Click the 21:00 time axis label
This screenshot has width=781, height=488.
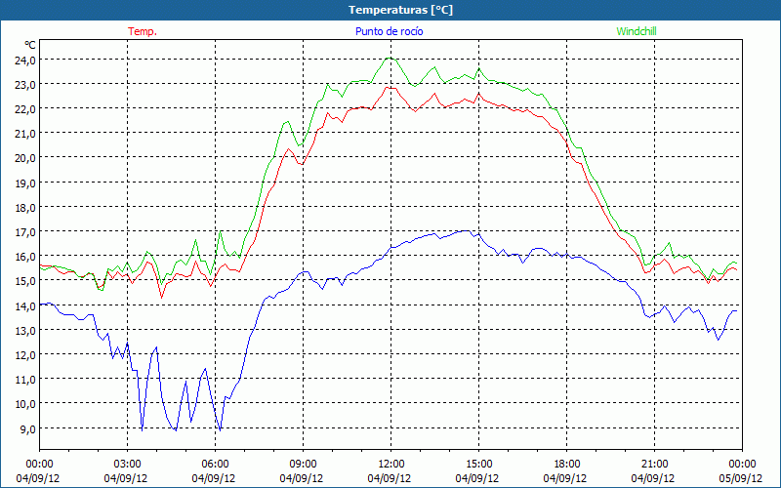click(654, 465)
